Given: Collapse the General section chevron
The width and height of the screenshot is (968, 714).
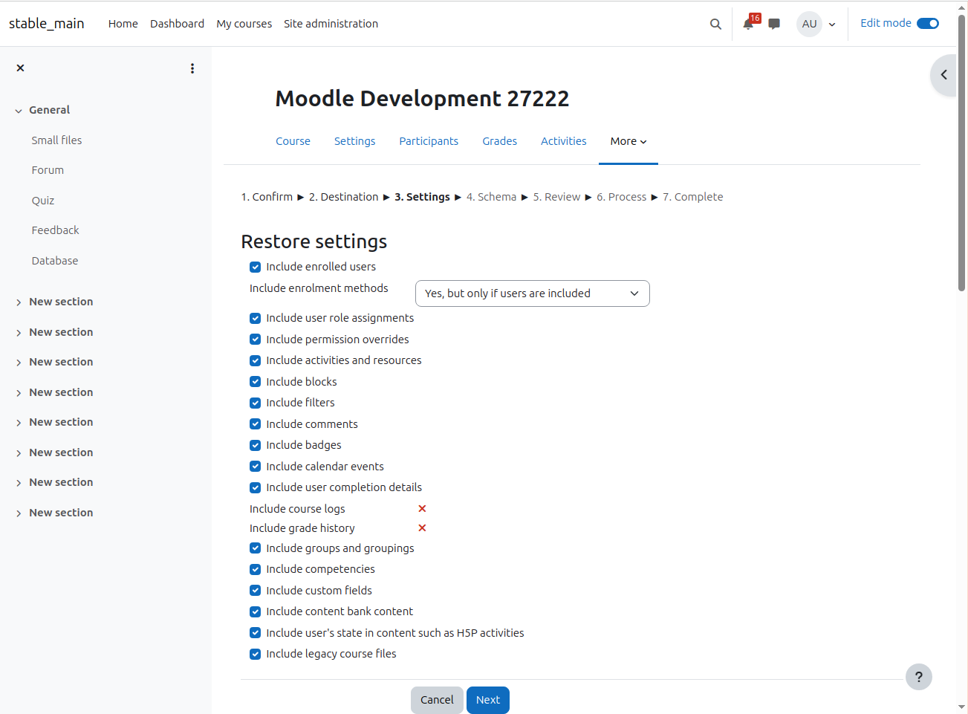Looking at the screenshot, I should point(19,111).
